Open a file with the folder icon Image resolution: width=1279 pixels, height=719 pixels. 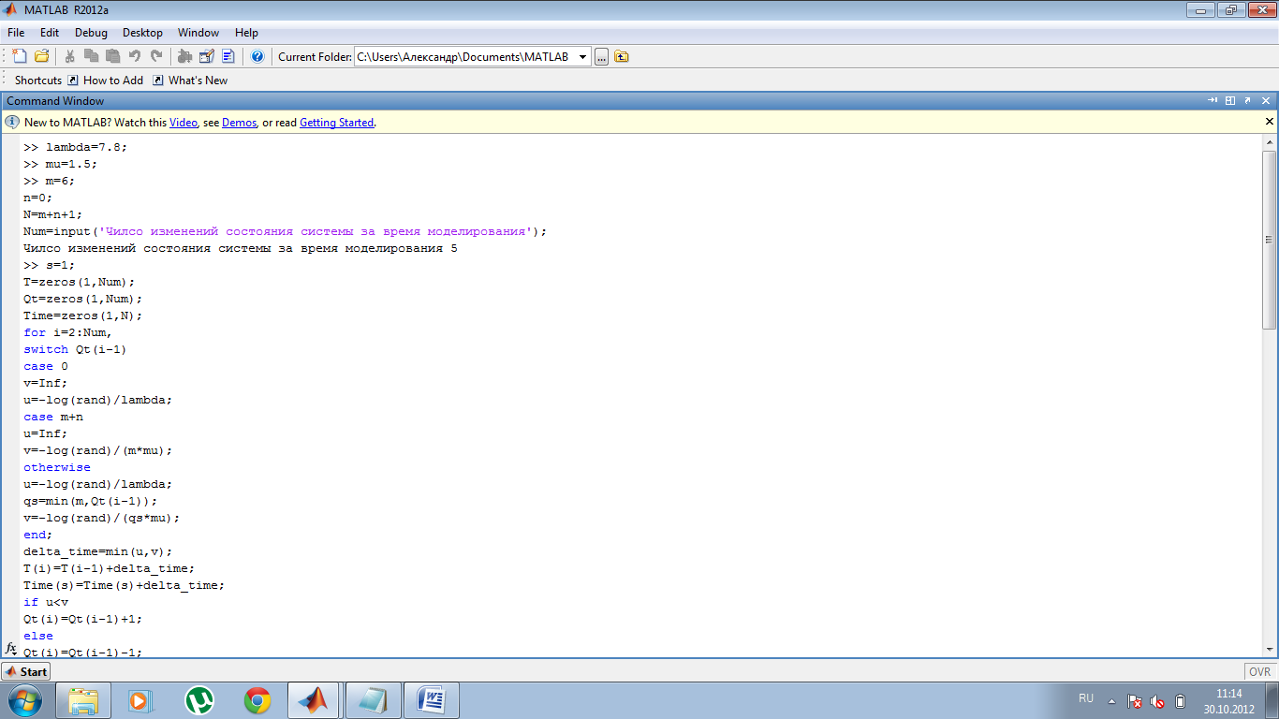pos(41,56)
